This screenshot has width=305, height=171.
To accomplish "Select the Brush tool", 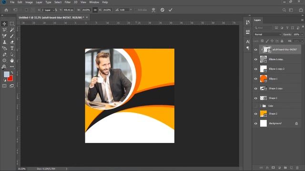I will click(12, 36).
